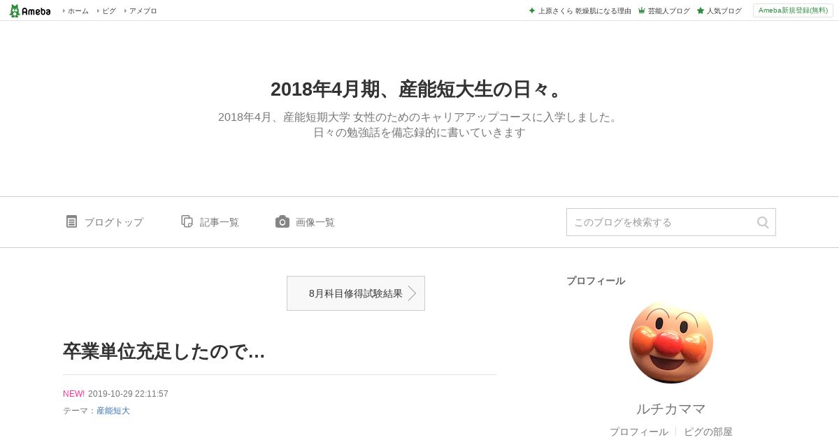The image size is (839, 440).
Task: Open the アメブロ menu link
Action: tap(143, 11)
